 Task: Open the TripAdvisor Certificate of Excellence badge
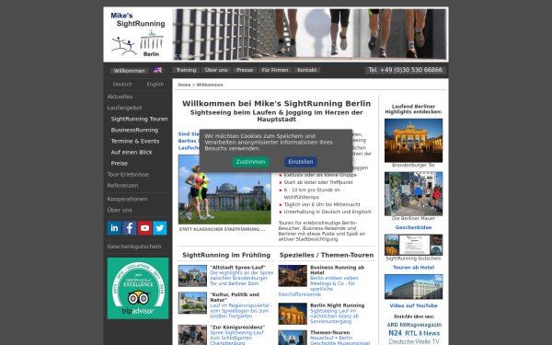tap(138, 288)
